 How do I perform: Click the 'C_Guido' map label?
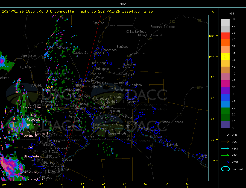click(37, 85)
